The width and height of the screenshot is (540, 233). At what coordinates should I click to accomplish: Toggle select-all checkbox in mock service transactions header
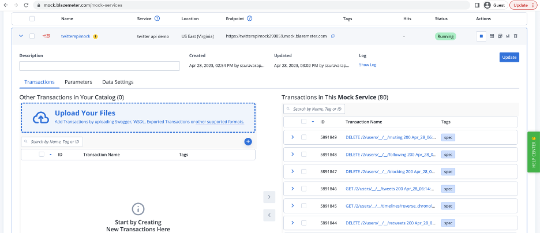(303, 122)
